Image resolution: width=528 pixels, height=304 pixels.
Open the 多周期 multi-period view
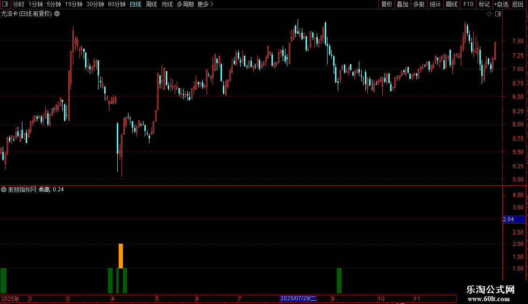coord(185,4)
